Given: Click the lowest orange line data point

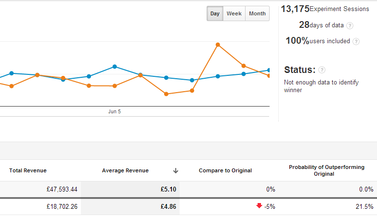Looking at the screenshot, I should [x=166, y=94].
